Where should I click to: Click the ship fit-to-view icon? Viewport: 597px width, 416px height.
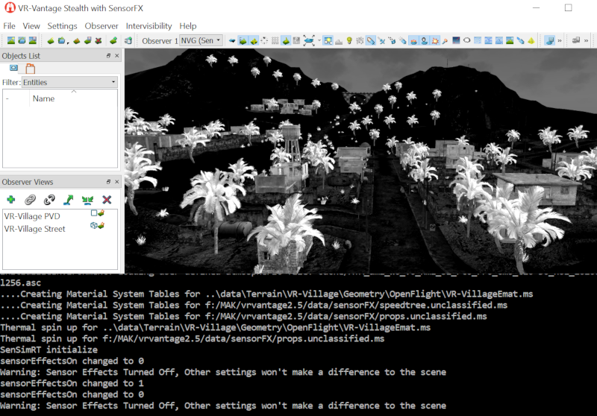pos(309,40)
